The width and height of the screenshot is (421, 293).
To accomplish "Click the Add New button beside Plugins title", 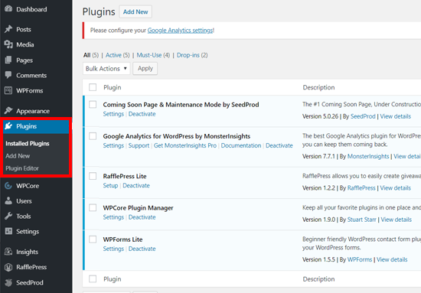I will pos(135,11).
